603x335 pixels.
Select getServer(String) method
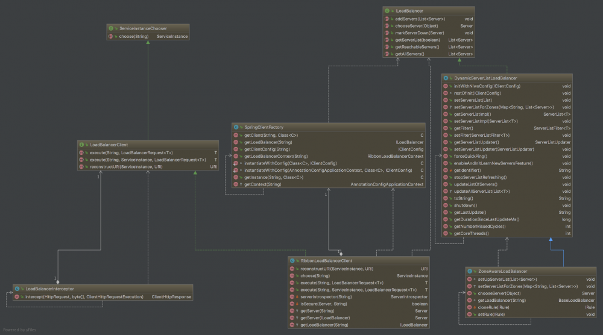(358, 311)
